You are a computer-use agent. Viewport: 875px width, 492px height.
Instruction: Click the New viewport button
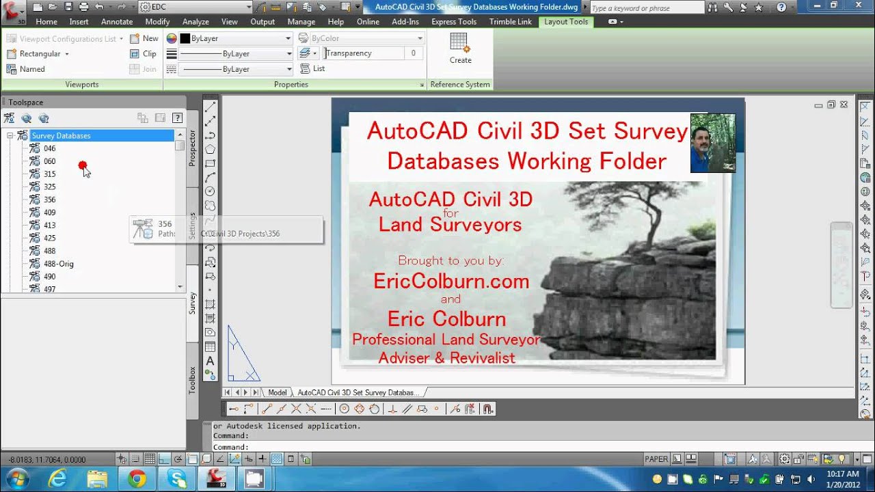point(144,38)
